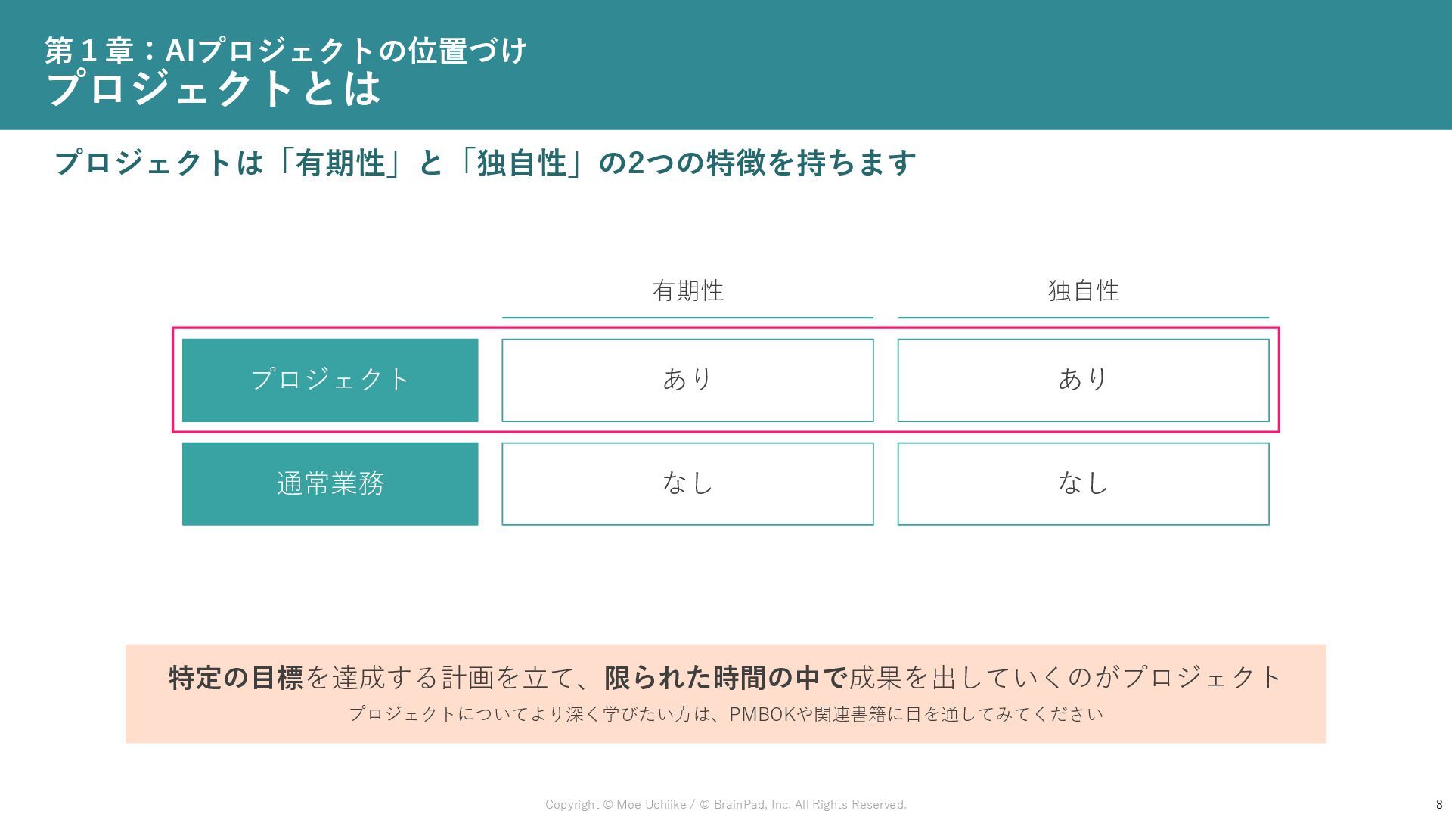Click the 独自性 column header

tap(1083, 290)
